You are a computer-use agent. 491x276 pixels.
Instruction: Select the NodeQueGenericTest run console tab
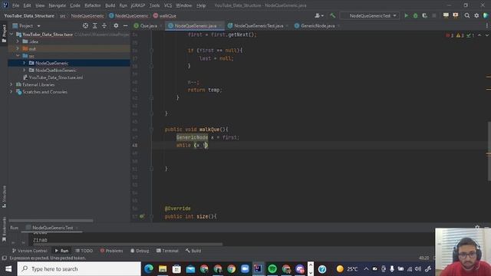click(x=51, y=228)
